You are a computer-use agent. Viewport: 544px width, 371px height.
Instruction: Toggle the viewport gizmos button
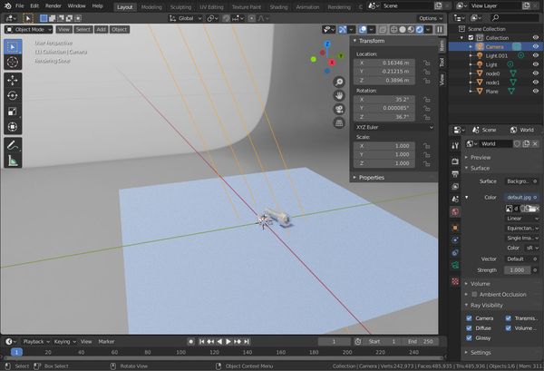[343, 30]
